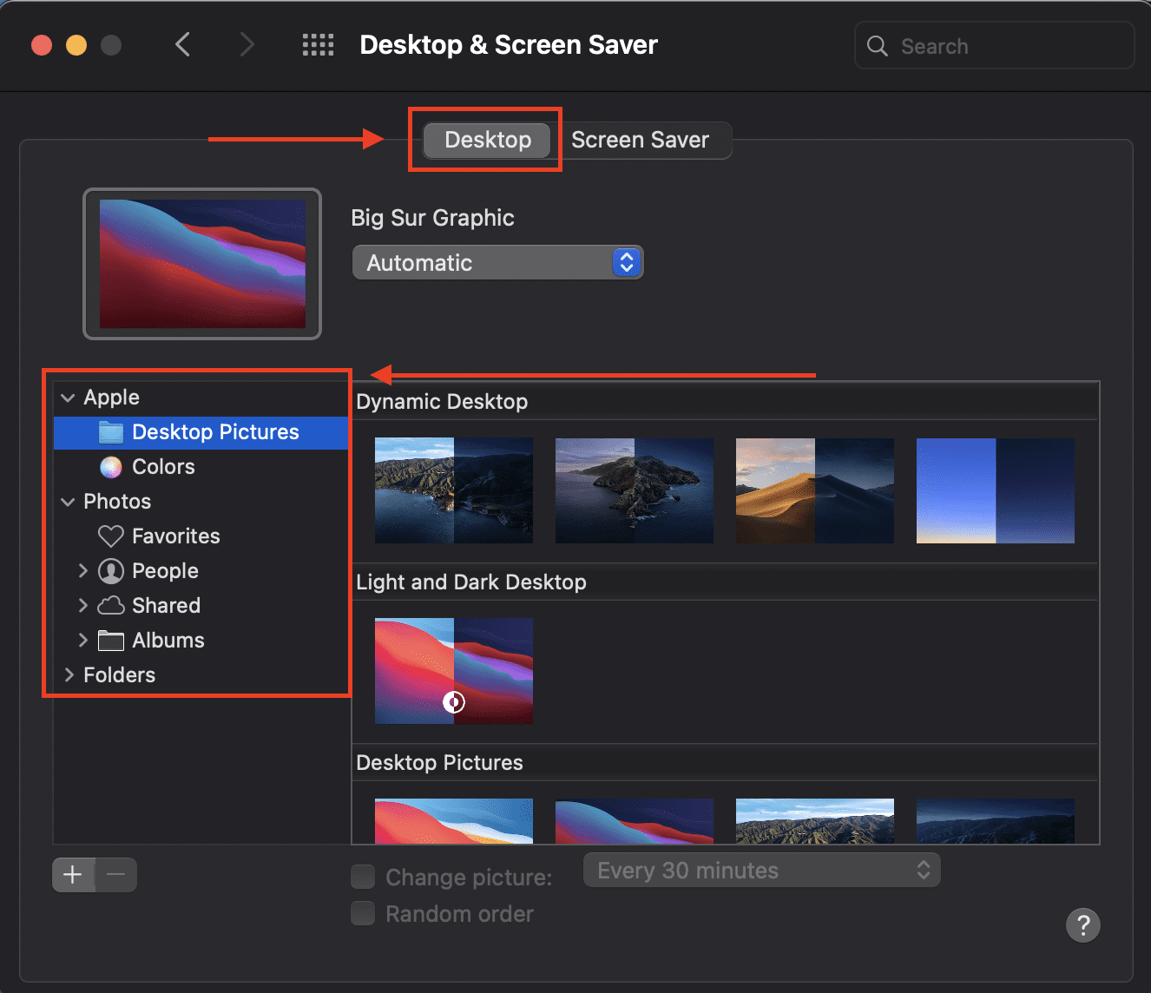Click the magnifying glass search icon
The width and height of the screenshot is (1151, 993).
coord(878,46)
